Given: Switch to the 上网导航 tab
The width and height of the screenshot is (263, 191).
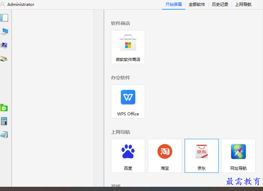Looking at the screenshot, I should tap(243, 5).
